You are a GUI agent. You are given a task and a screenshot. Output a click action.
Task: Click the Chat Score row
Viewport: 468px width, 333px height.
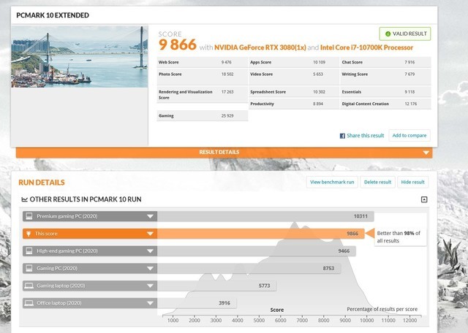pyautogui.click(x=385, y=62)
